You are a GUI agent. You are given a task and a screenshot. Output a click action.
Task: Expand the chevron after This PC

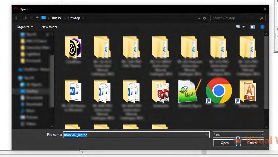click(x=65, y=18)
